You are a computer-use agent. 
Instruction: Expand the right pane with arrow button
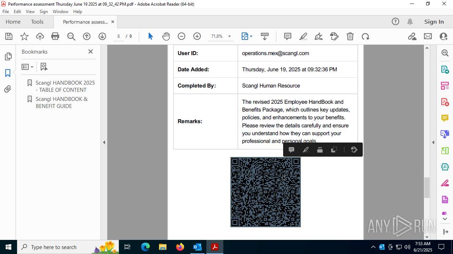pyautogui.click(x=446, y=232)
